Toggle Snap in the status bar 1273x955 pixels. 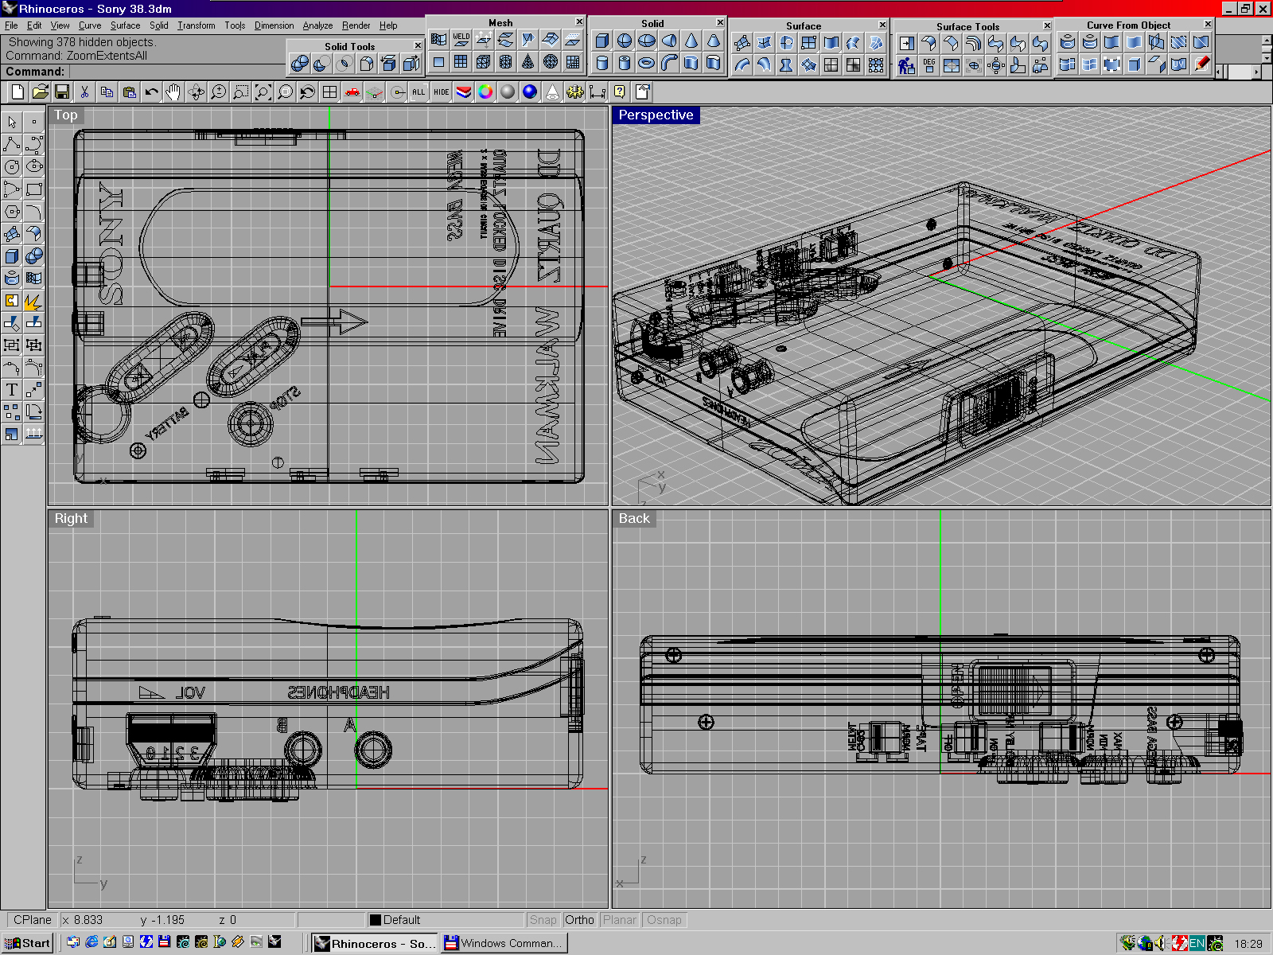point(543,920)
